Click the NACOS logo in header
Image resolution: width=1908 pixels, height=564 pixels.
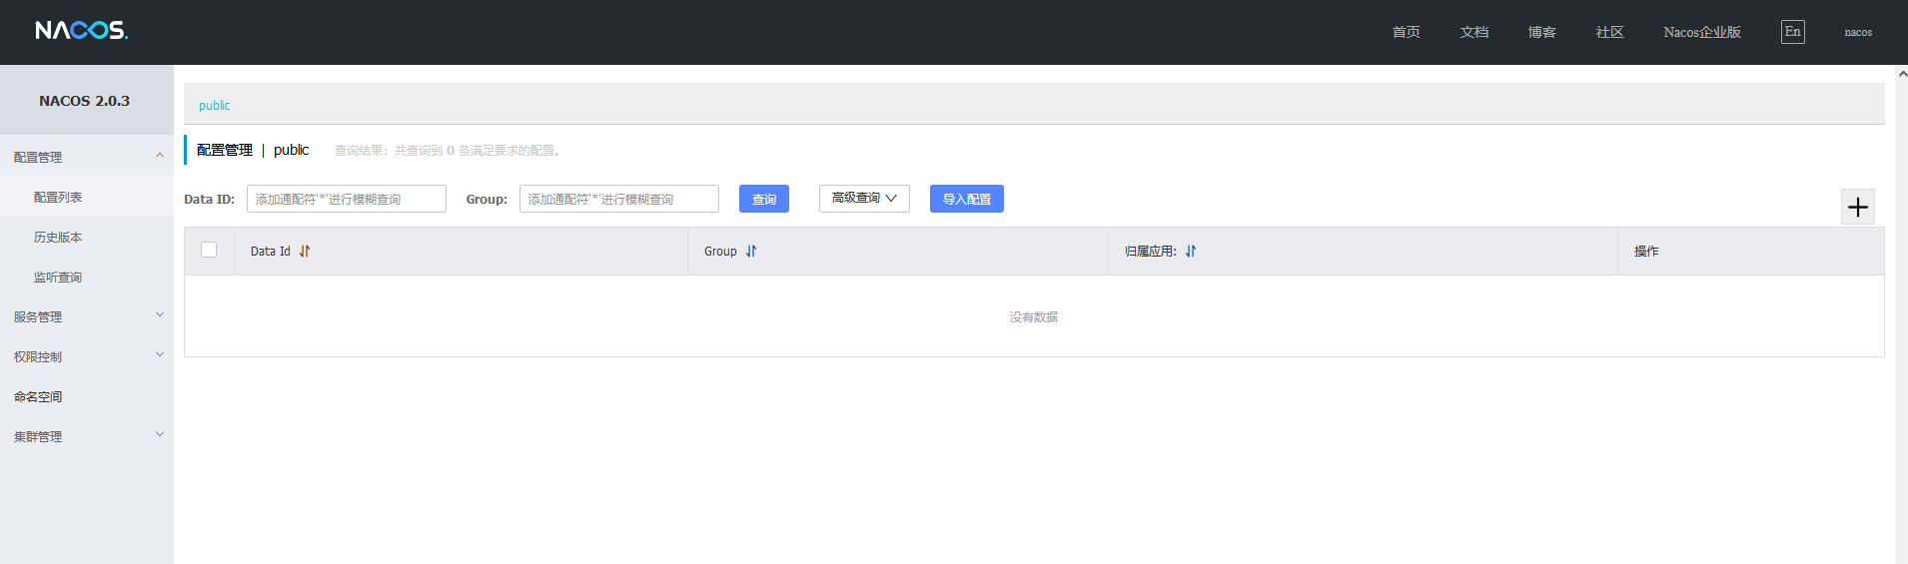(x=82, y=31)
